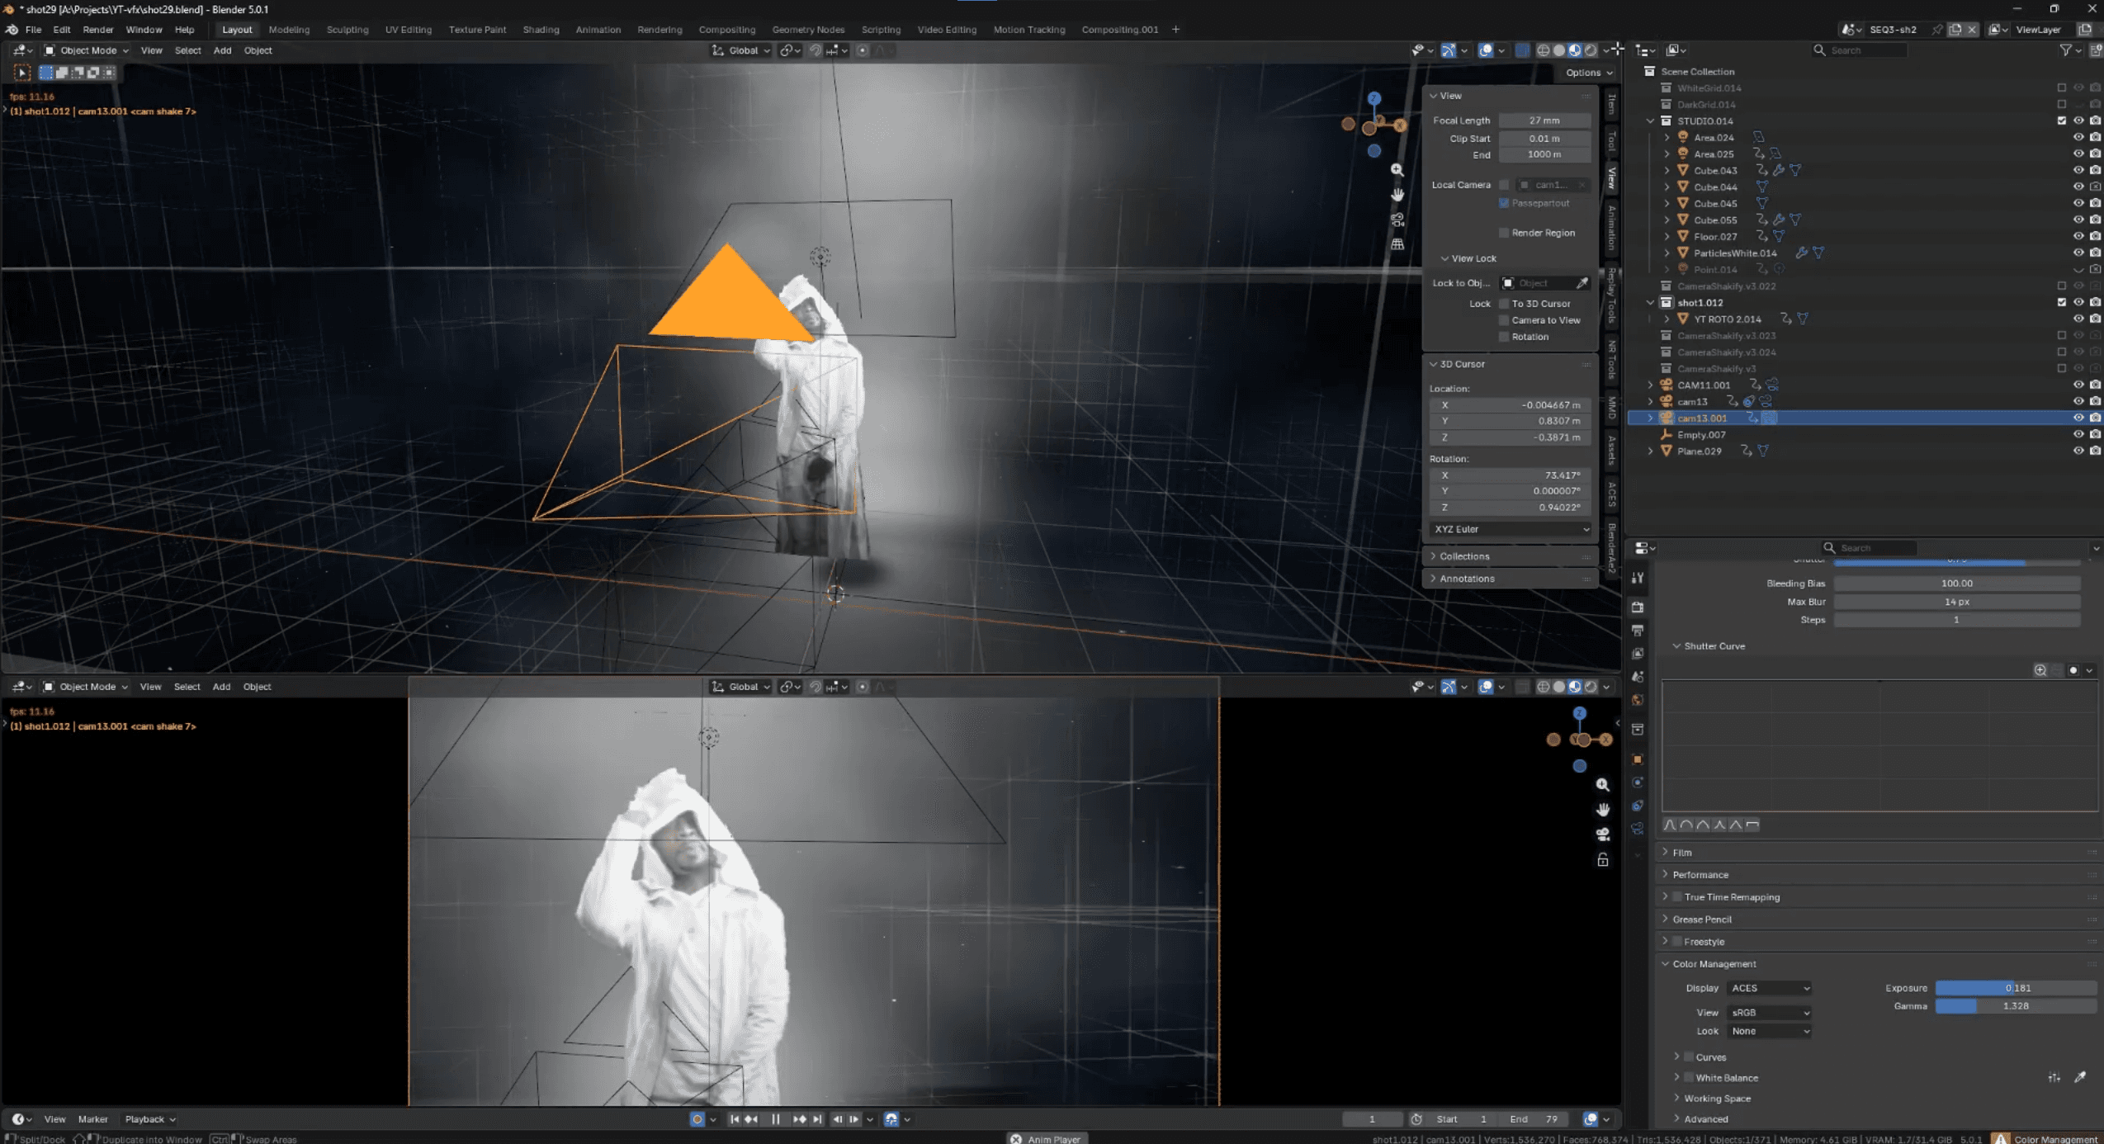Open the Display ACES dropdown
Image resolution: width=2104 pixels, height=1144 pixels.
[x=1769, y=988]
